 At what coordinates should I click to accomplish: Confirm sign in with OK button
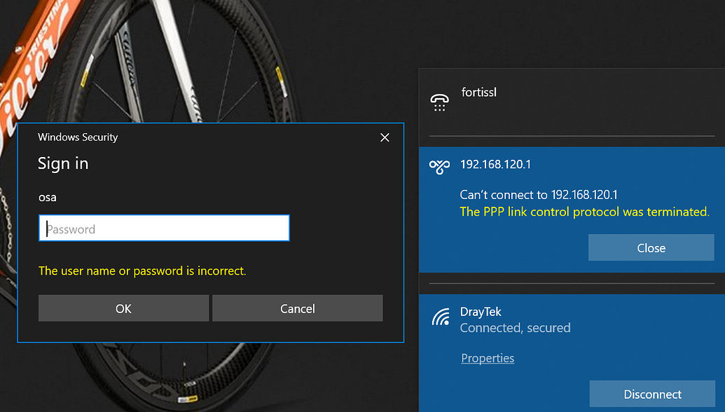pyautogui.click(x=123, y=308)
